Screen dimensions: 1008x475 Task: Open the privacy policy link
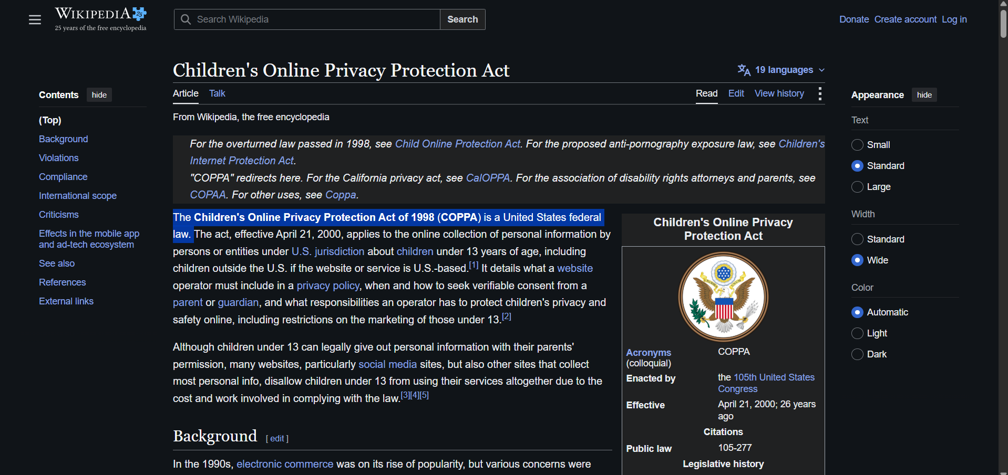point(328,286)
